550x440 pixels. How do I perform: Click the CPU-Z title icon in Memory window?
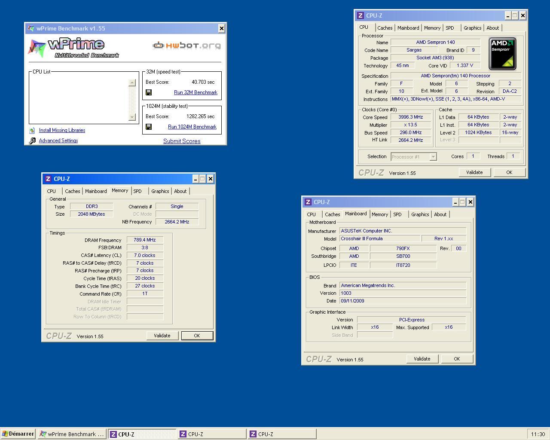point(48,179)
